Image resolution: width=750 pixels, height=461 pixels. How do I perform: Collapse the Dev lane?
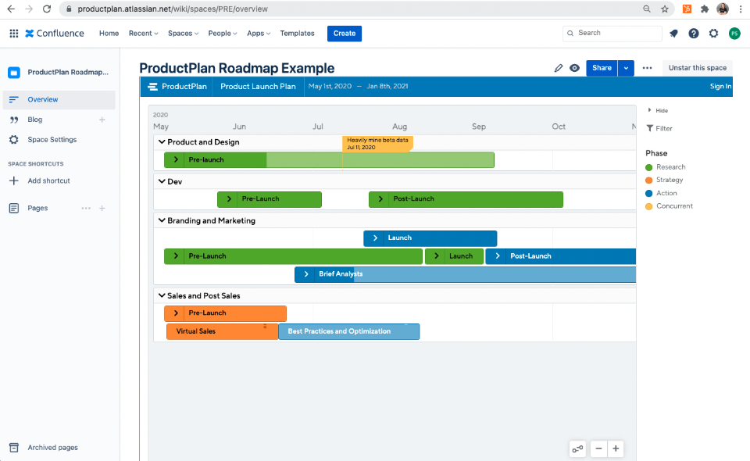[x=162, y=181]
